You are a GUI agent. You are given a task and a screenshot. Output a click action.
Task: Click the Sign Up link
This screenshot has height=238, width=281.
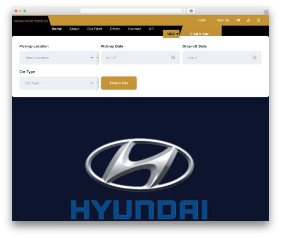(x=223, y=20)
